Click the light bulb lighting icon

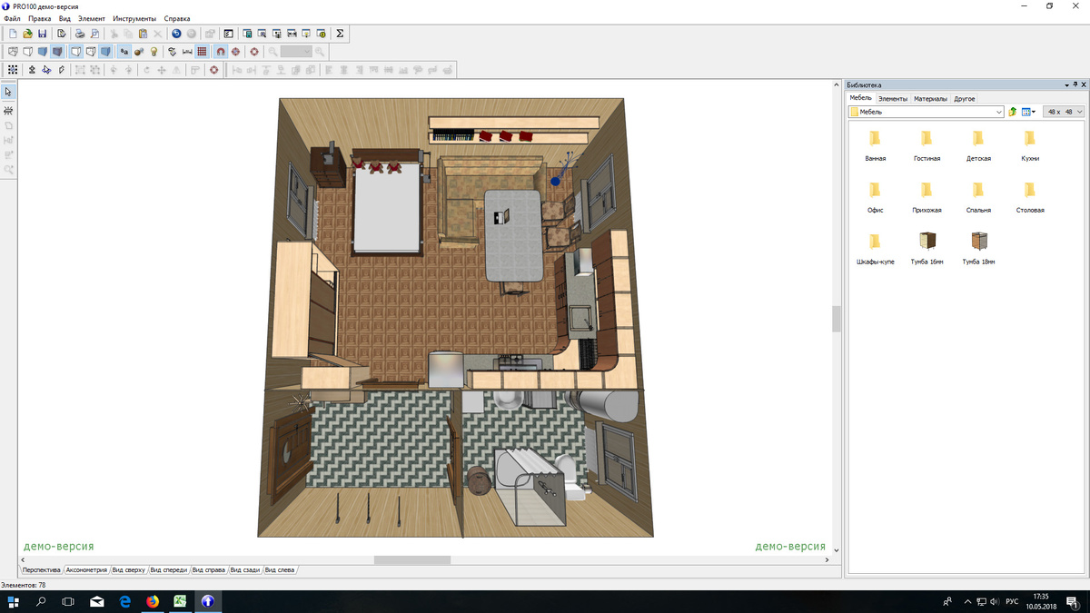154,52
